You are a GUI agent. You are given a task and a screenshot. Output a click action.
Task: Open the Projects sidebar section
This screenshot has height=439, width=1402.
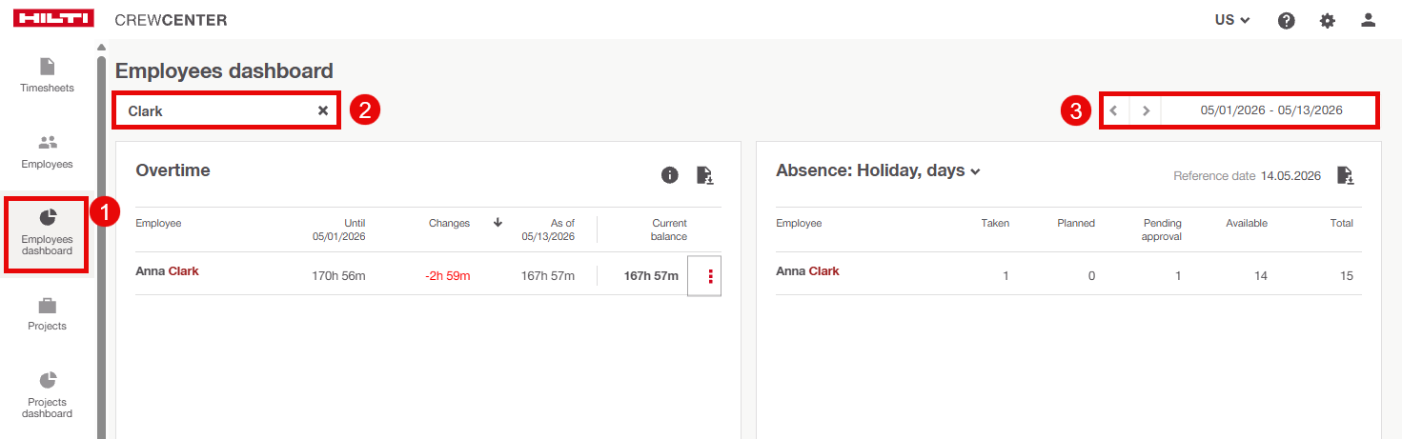48,313
